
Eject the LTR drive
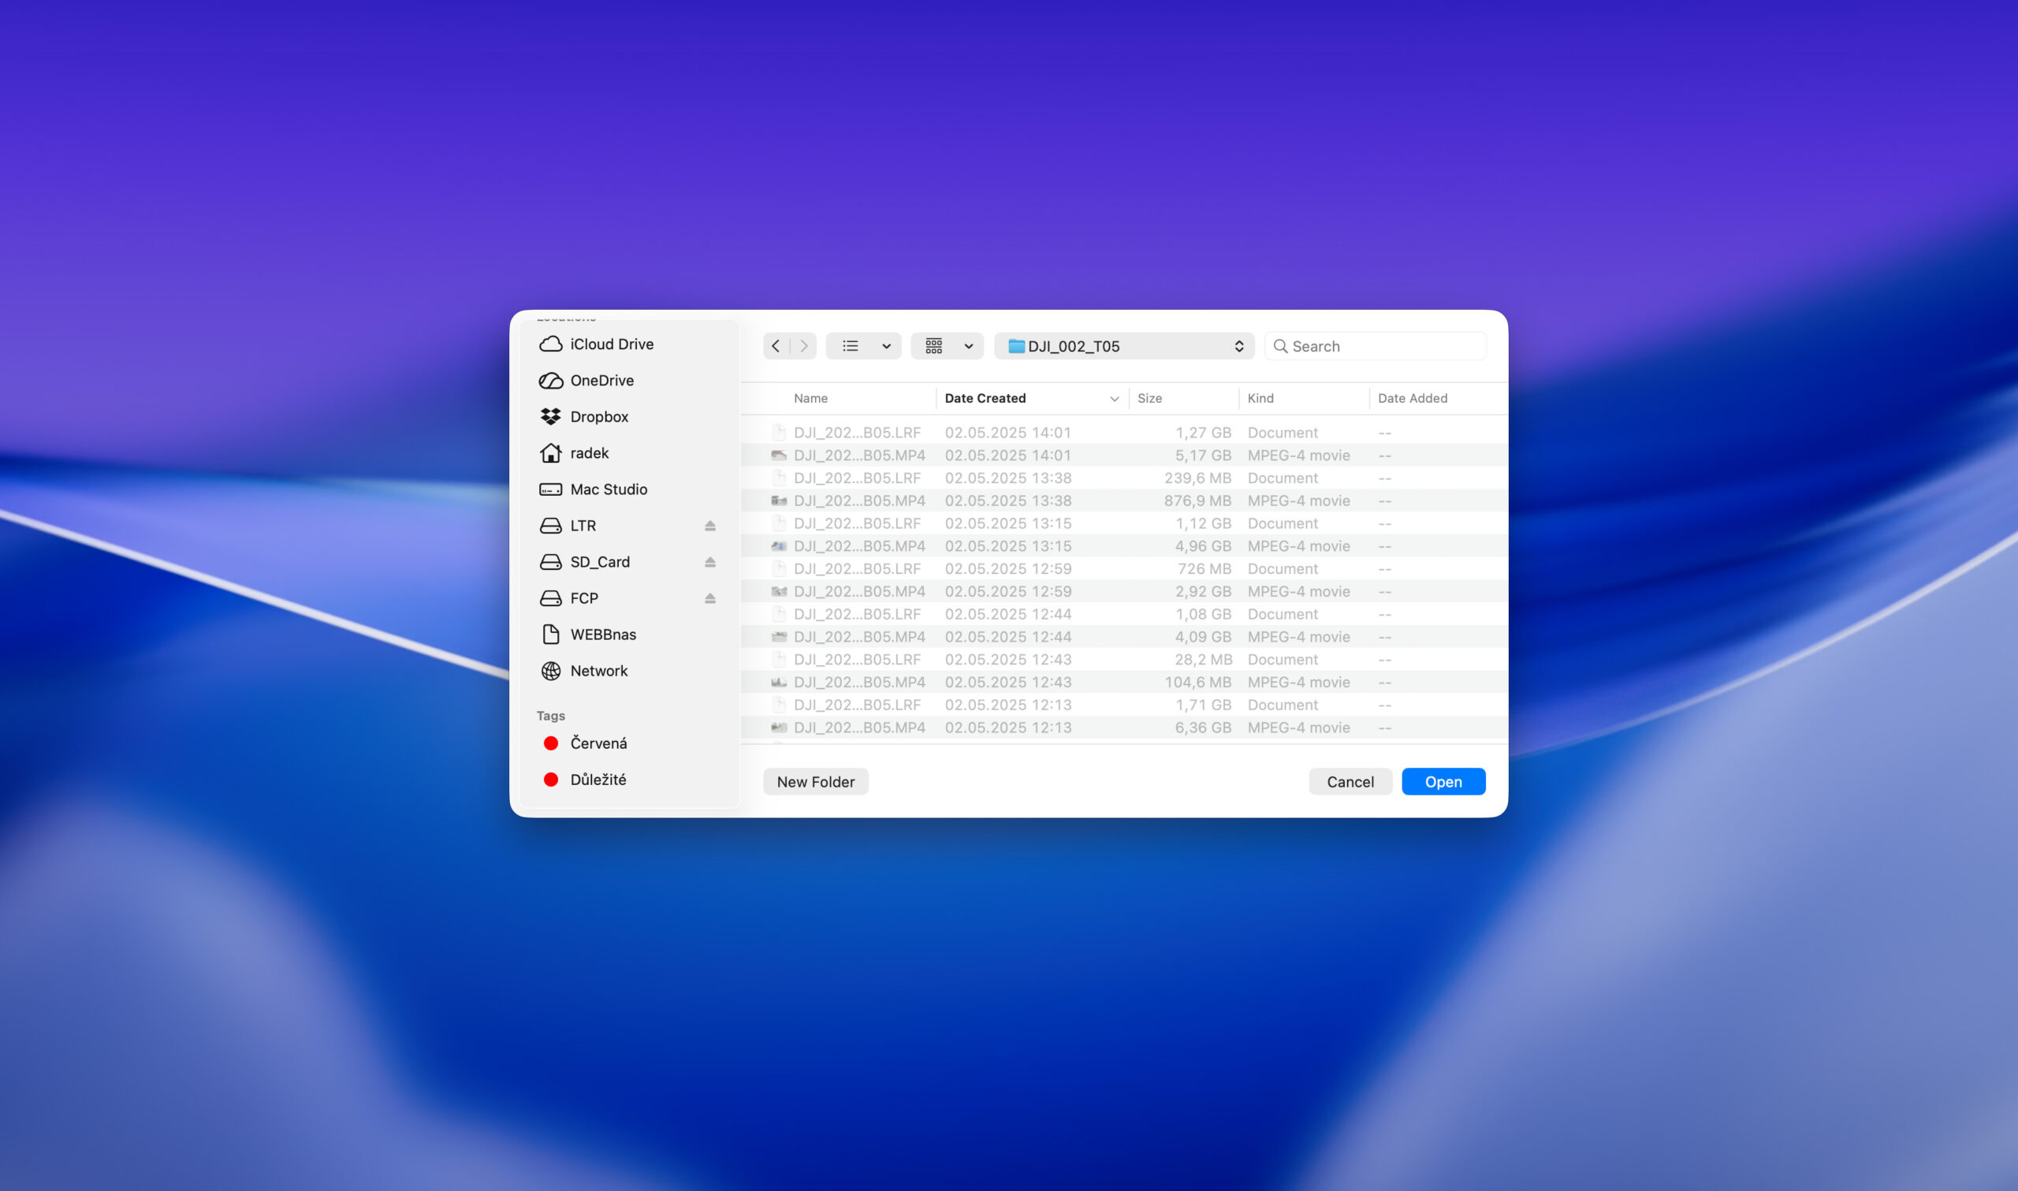pyautogui.click(x=709, y=526)
